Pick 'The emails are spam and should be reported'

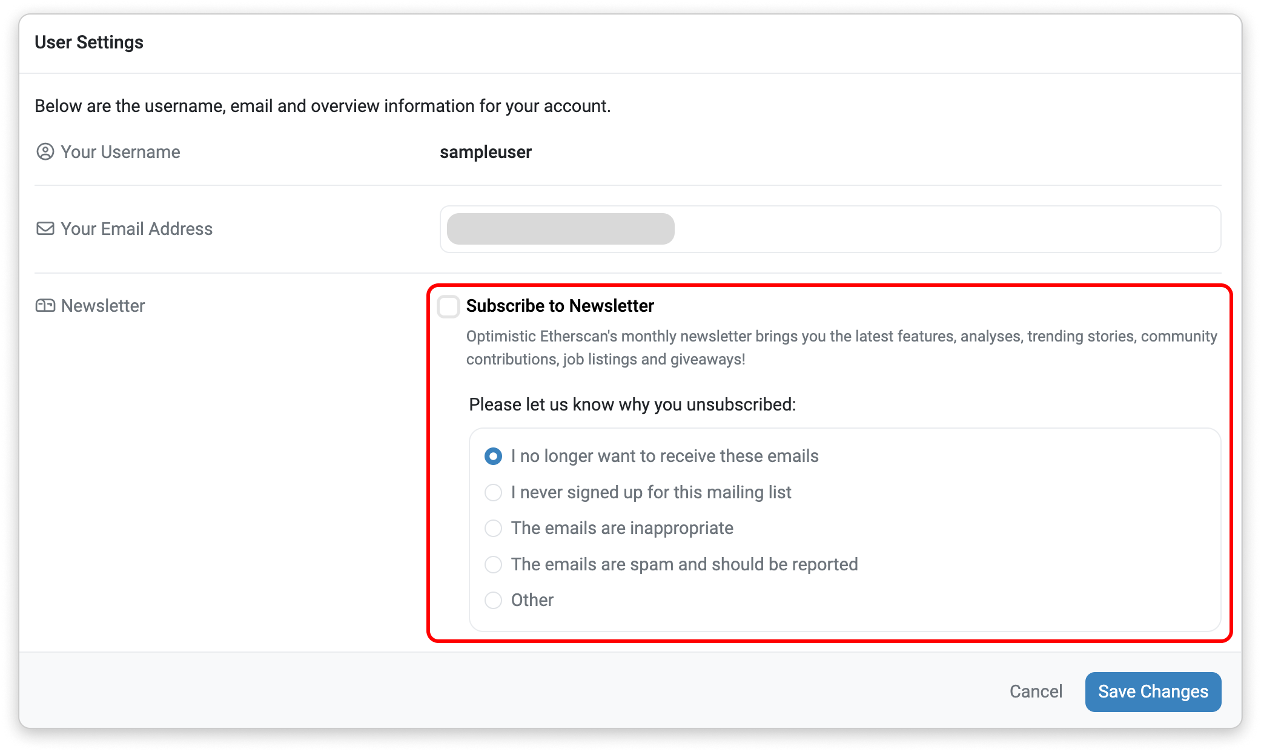point(493,564)
